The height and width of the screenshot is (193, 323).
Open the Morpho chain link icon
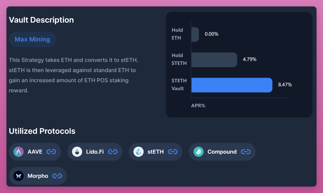click(57, 176)
